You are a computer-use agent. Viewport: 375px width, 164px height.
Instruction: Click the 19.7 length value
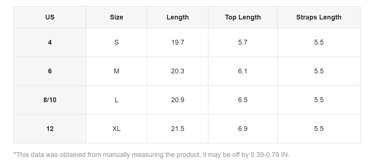(177, 42)
